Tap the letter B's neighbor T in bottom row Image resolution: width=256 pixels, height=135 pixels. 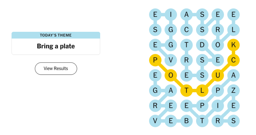[x=202, y=121]
